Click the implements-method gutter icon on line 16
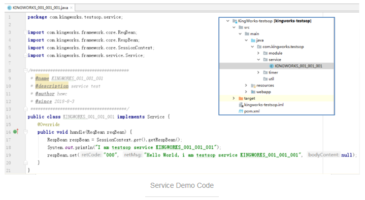The width and height of the screenshot is (365, 200). [16, 132]
